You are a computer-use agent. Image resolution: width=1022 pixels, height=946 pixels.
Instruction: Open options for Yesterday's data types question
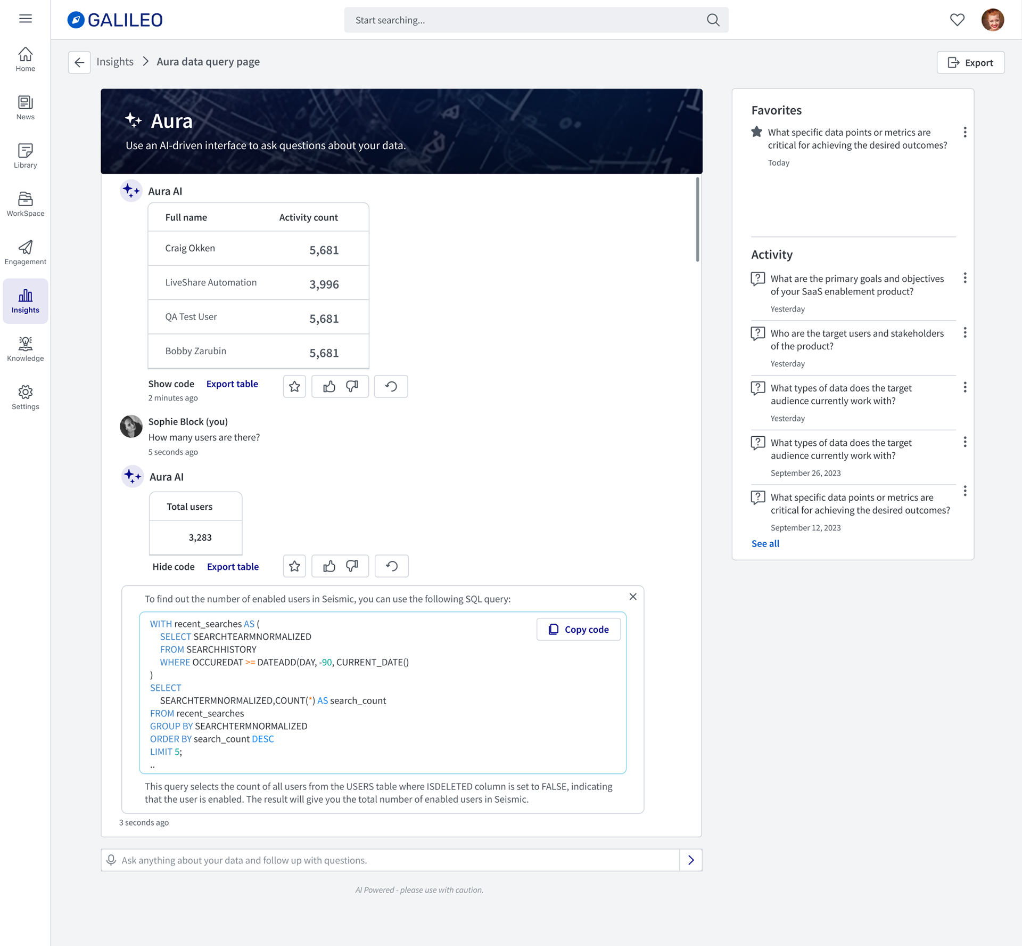point(965,387)
